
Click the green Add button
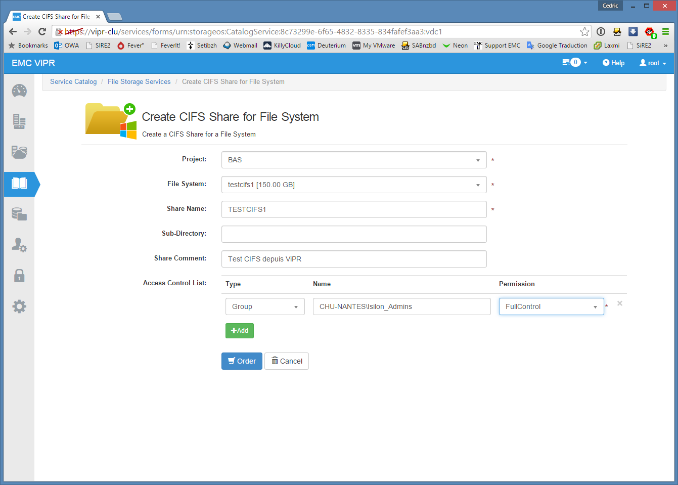[239, 331]
